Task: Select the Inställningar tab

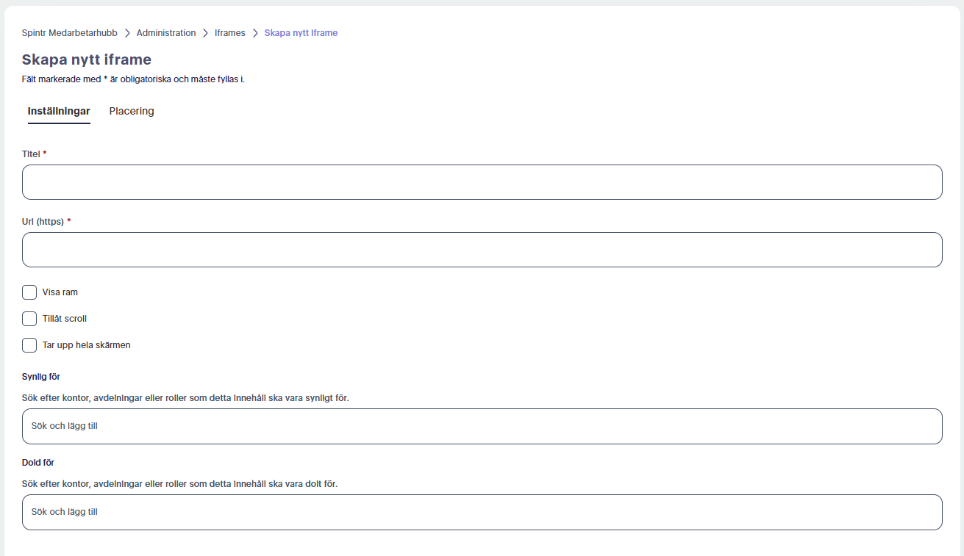Action: [x=59, y=112]
